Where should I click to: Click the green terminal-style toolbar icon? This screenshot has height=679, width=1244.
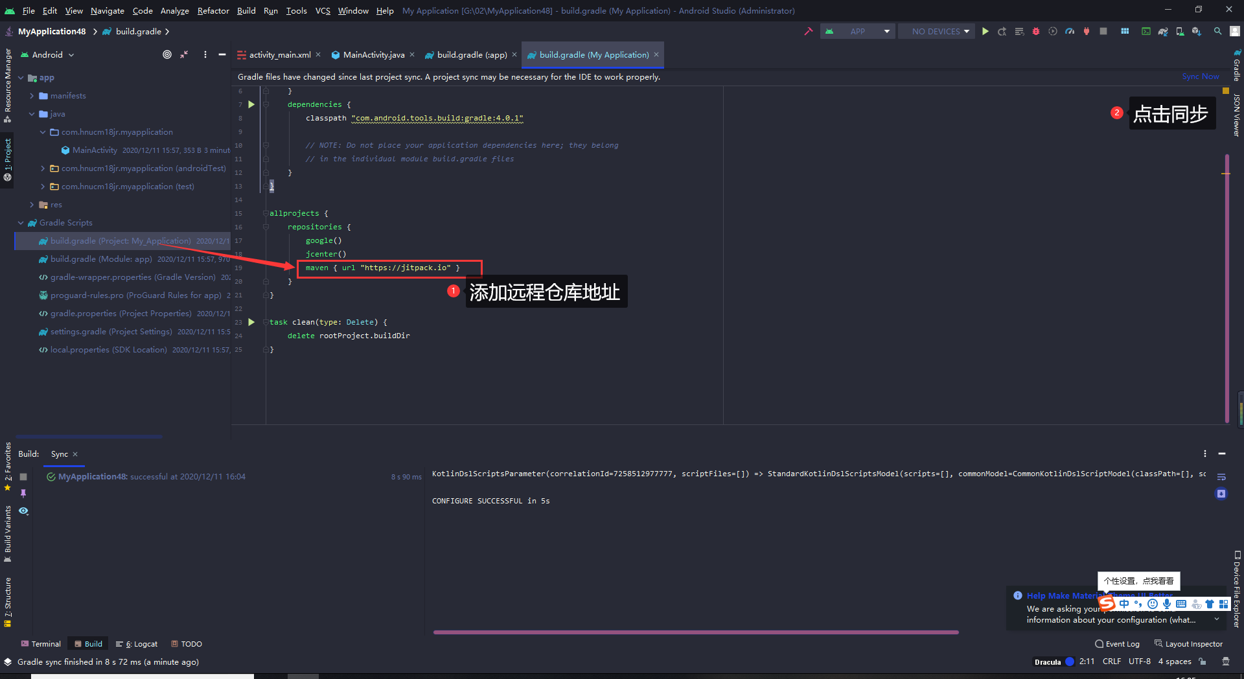(x=1146, y=31)
